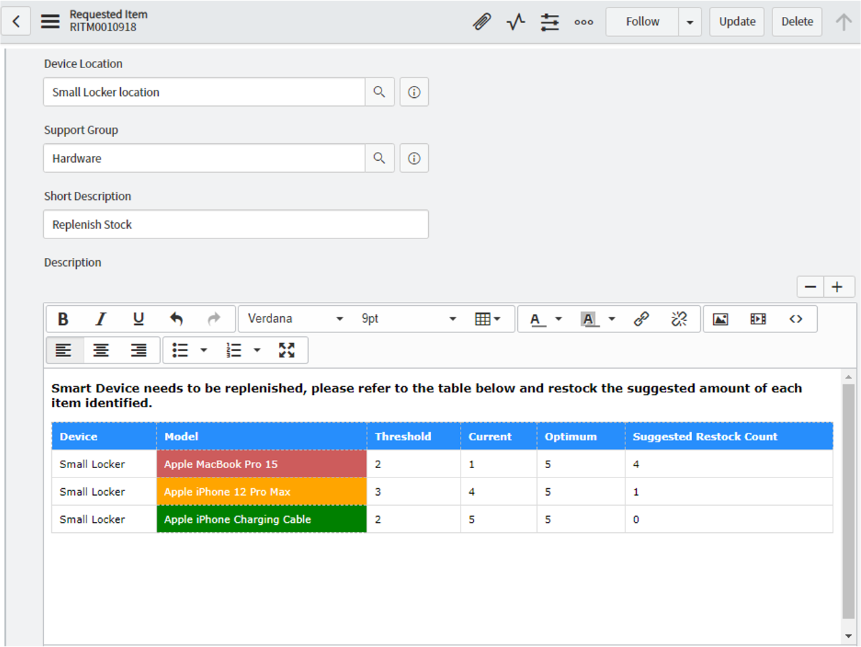Open more options ellipsis menu
The width and height of the screenshot is (861, 647).
coord(584,22)
